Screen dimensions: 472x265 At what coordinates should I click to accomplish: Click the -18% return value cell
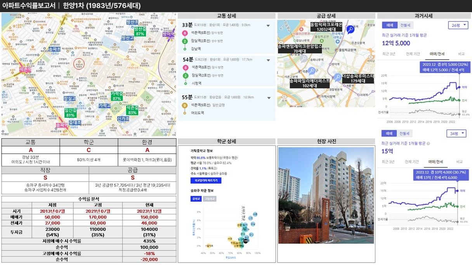point(149,253)
